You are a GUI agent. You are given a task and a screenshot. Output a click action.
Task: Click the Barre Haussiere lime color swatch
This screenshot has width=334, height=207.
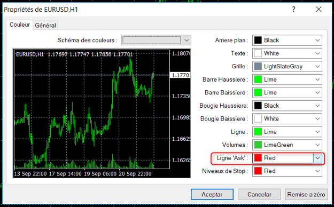[258, 79]
